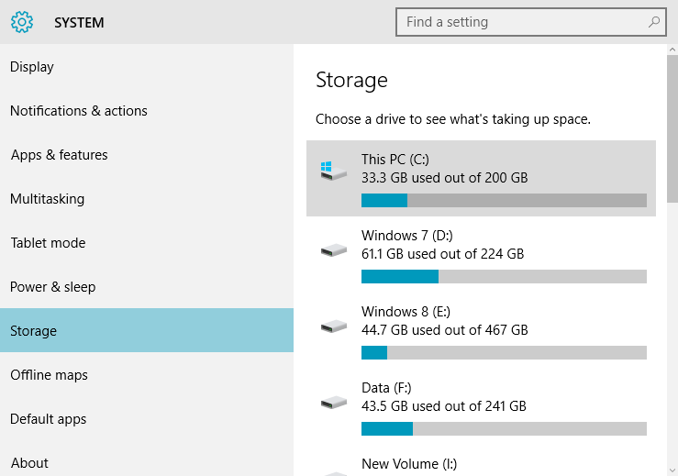Click inside Find a setting box

coord(530,22)
